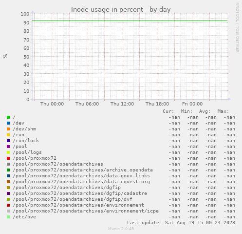Screen dimensions: 242x234
Task: Click the navy swatch for data-gouv-links
Action: (x=8, y=176)
